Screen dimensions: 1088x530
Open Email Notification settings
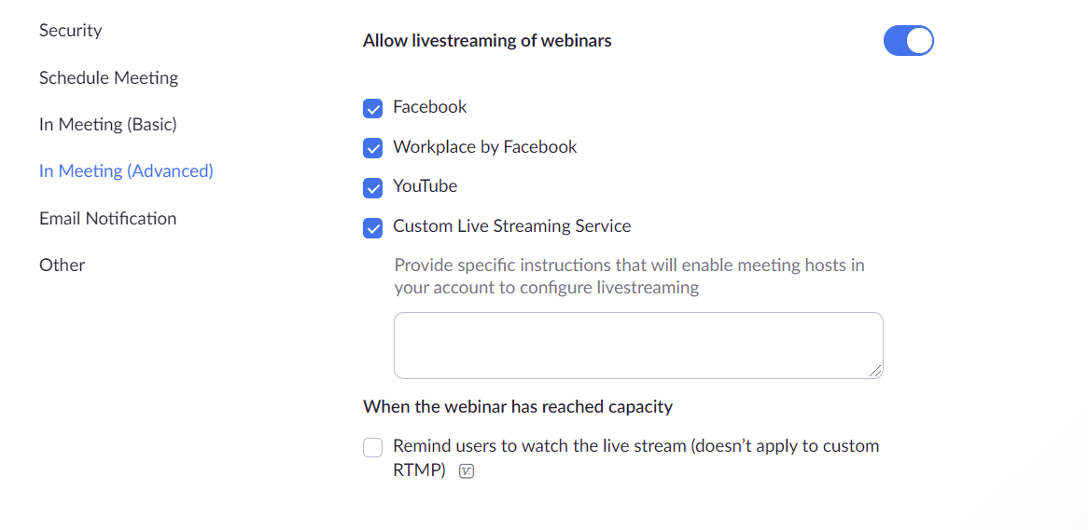pos(108,218)
